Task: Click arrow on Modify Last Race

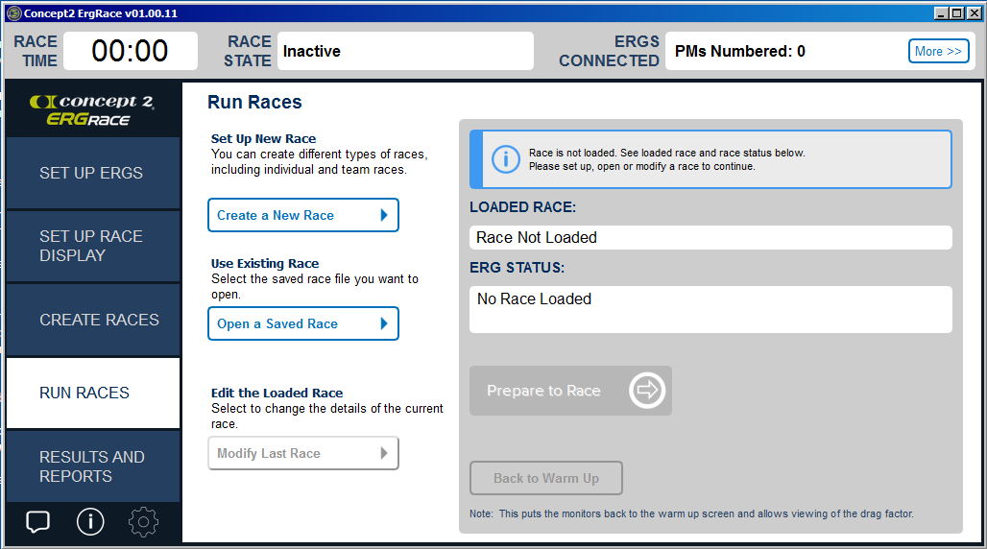Action: click(384, 453)
